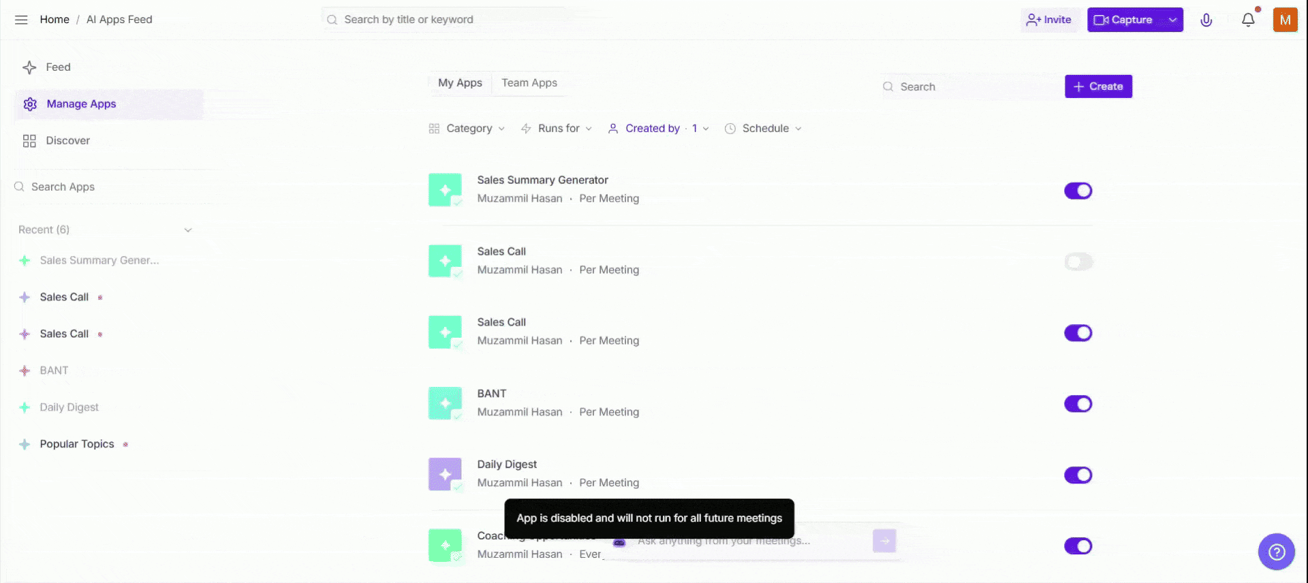Click the Search Apps sidebar field
This screenshot has width=1308, height=583.
(x=109, y=187)
